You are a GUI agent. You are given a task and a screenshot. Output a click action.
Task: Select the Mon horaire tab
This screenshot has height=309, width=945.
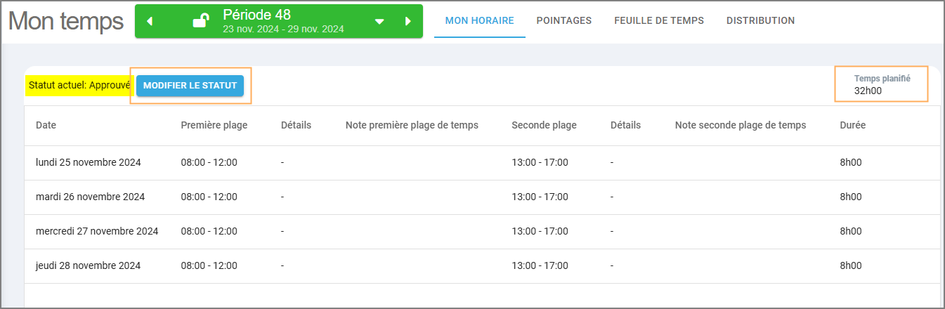[x=479, y=20]
